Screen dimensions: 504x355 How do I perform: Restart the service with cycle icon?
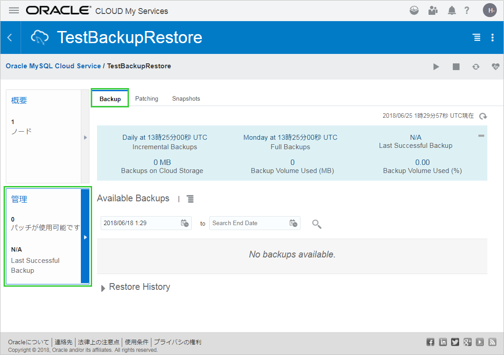pos(476,67)
